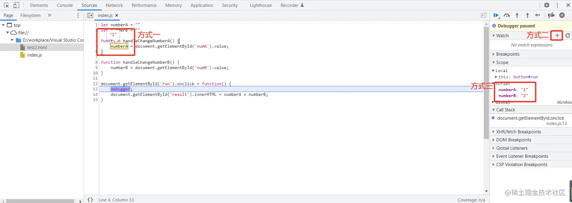The height and width of the screenshot is (203, 572).
Task: Select the Filesystem navigator tab
Action: pos(30,15)
